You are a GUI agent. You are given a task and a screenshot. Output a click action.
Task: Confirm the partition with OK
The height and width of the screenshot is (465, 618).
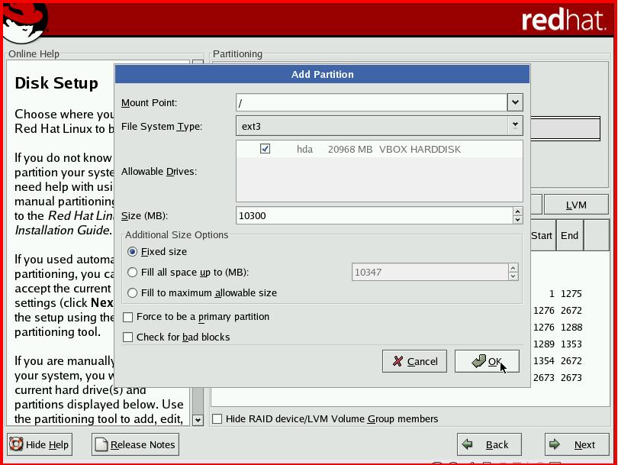click(x=487, y=361)
